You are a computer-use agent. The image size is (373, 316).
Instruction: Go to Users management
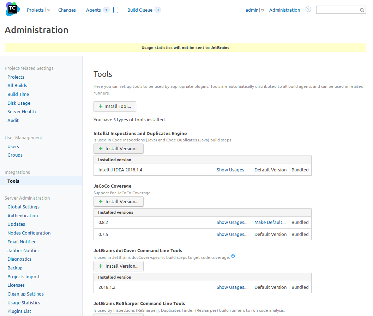point(13,146)
